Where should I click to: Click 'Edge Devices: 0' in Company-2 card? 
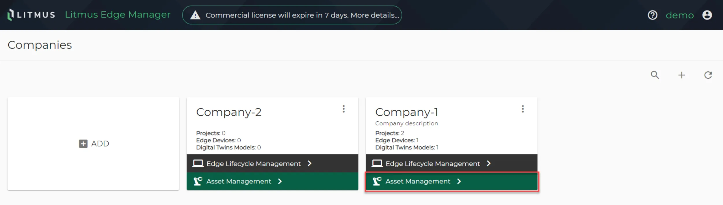click(x=218, y=140)
